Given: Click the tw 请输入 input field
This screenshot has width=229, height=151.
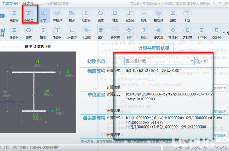Looking at the screenshot, I should click(48, 95).
